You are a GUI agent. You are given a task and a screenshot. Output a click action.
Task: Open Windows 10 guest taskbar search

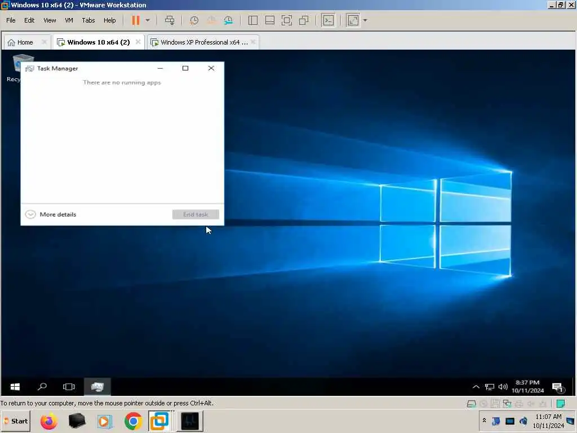(x=42, y=387)
